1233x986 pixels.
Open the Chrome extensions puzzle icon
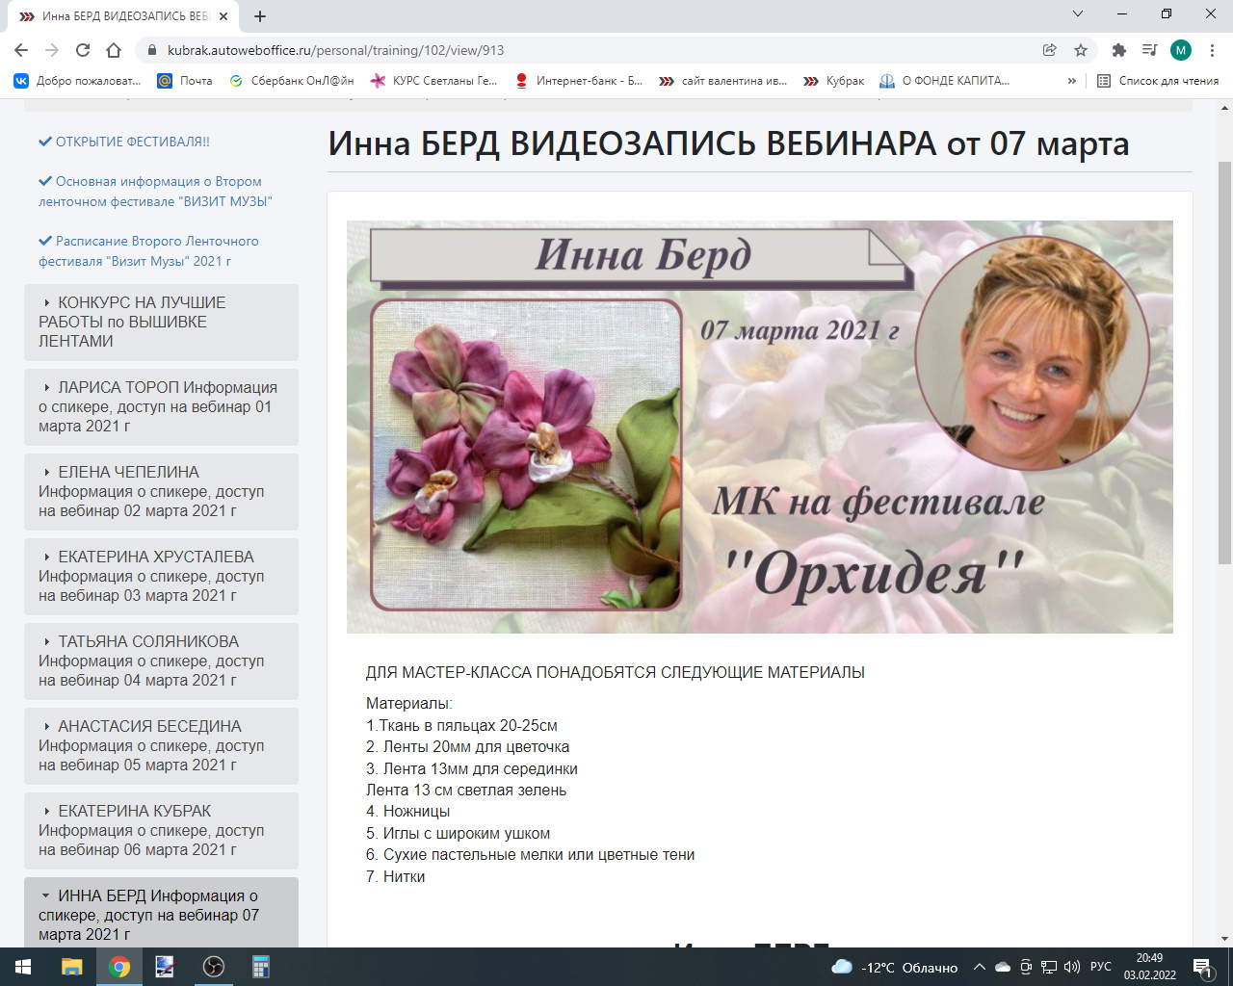[x=1118, y=50]
